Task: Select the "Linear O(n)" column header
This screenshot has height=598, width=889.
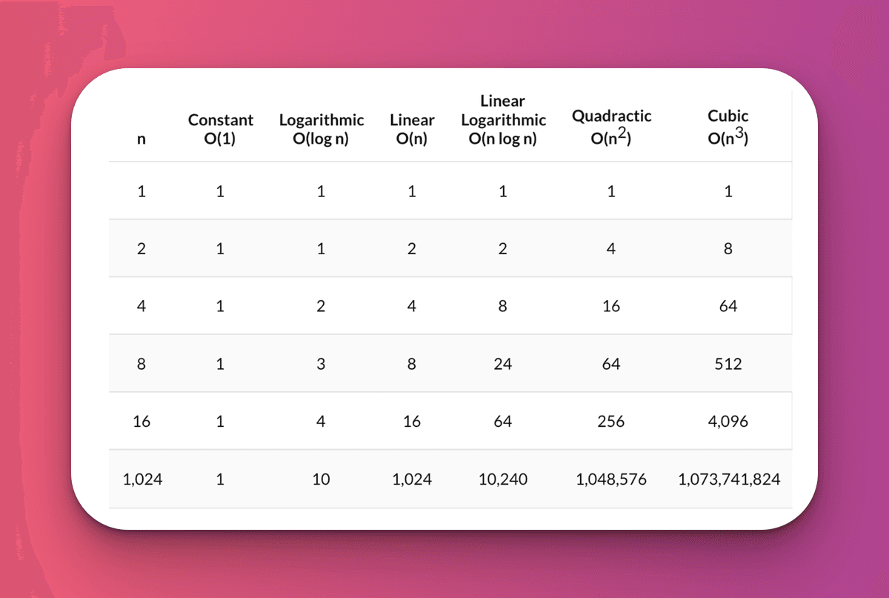Action: [x=412, y=129]
